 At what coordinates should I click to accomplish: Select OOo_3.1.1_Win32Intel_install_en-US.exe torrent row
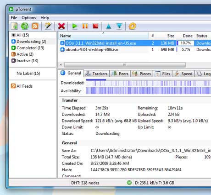(135, 43)
